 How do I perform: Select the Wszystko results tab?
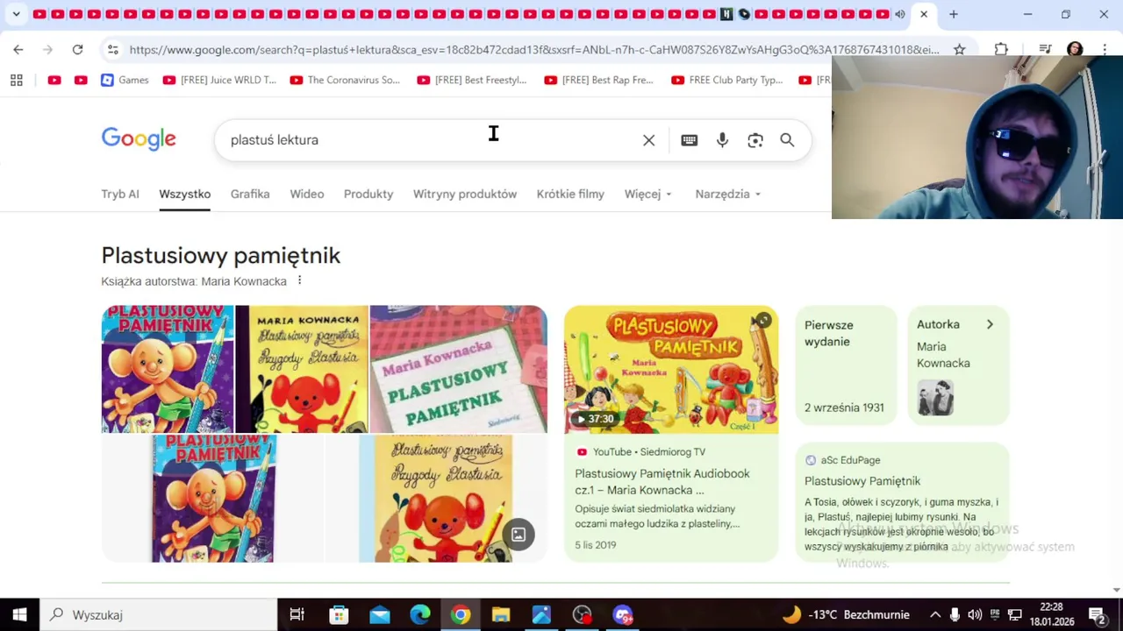184,194
